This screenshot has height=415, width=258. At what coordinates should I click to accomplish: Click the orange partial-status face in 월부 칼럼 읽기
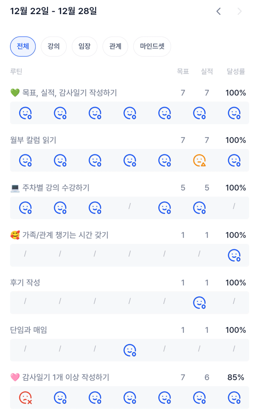[x=199, y=160]
